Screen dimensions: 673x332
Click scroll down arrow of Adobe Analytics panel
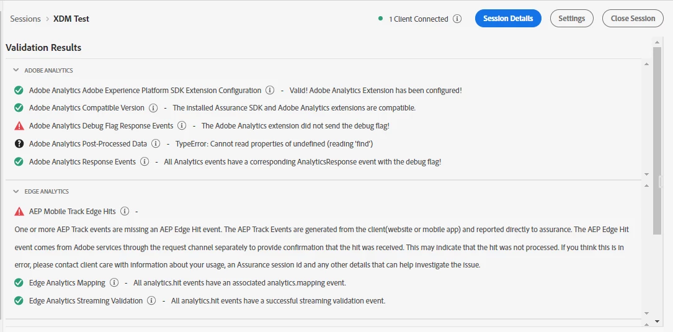(x=646, y=174)
